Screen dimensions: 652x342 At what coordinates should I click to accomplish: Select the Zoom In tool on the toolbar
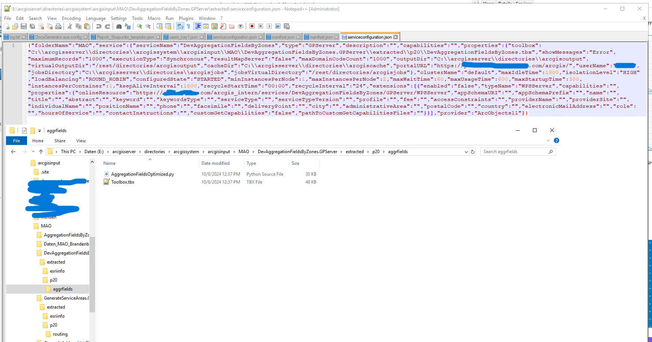click(x=139, y=26)
